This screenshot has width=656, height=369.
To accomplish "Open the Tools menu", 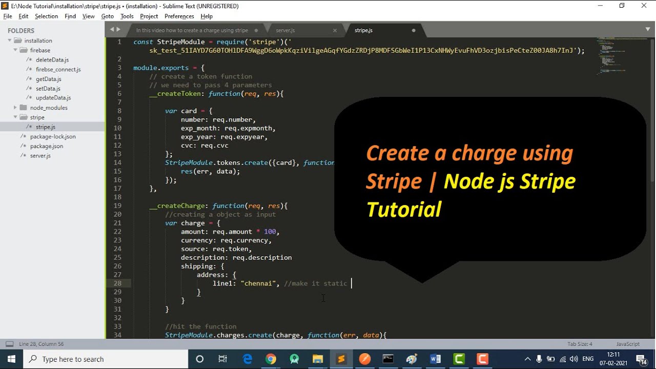I will point(127,16).
